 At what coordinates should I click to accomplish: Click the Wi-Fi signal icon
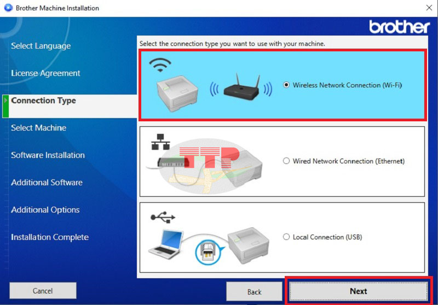point(160,65)
